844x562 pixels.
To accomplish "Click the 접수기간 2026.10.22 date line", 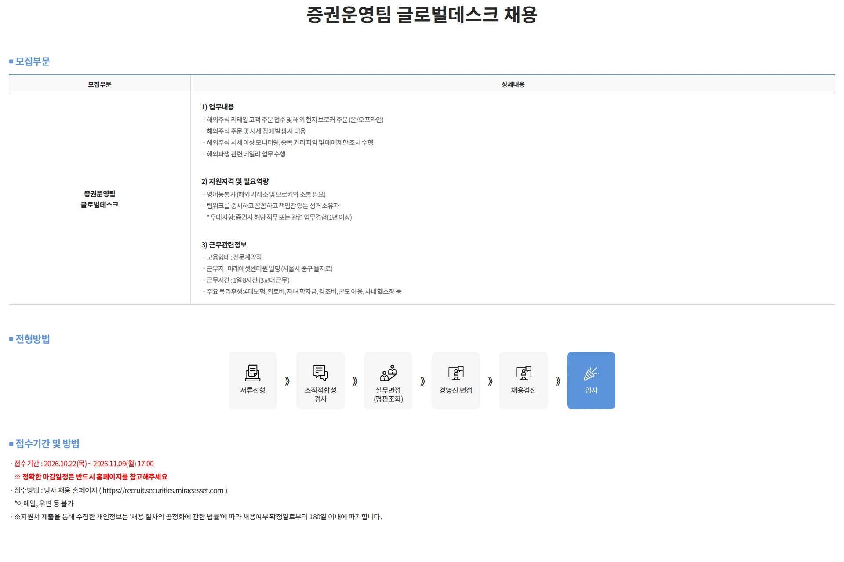I will [x=82, y=464].
